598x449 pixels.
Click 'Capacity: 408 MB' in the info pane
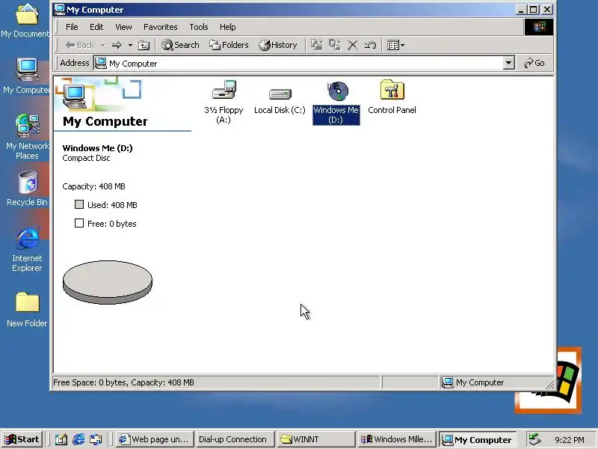tap(94, 186)
